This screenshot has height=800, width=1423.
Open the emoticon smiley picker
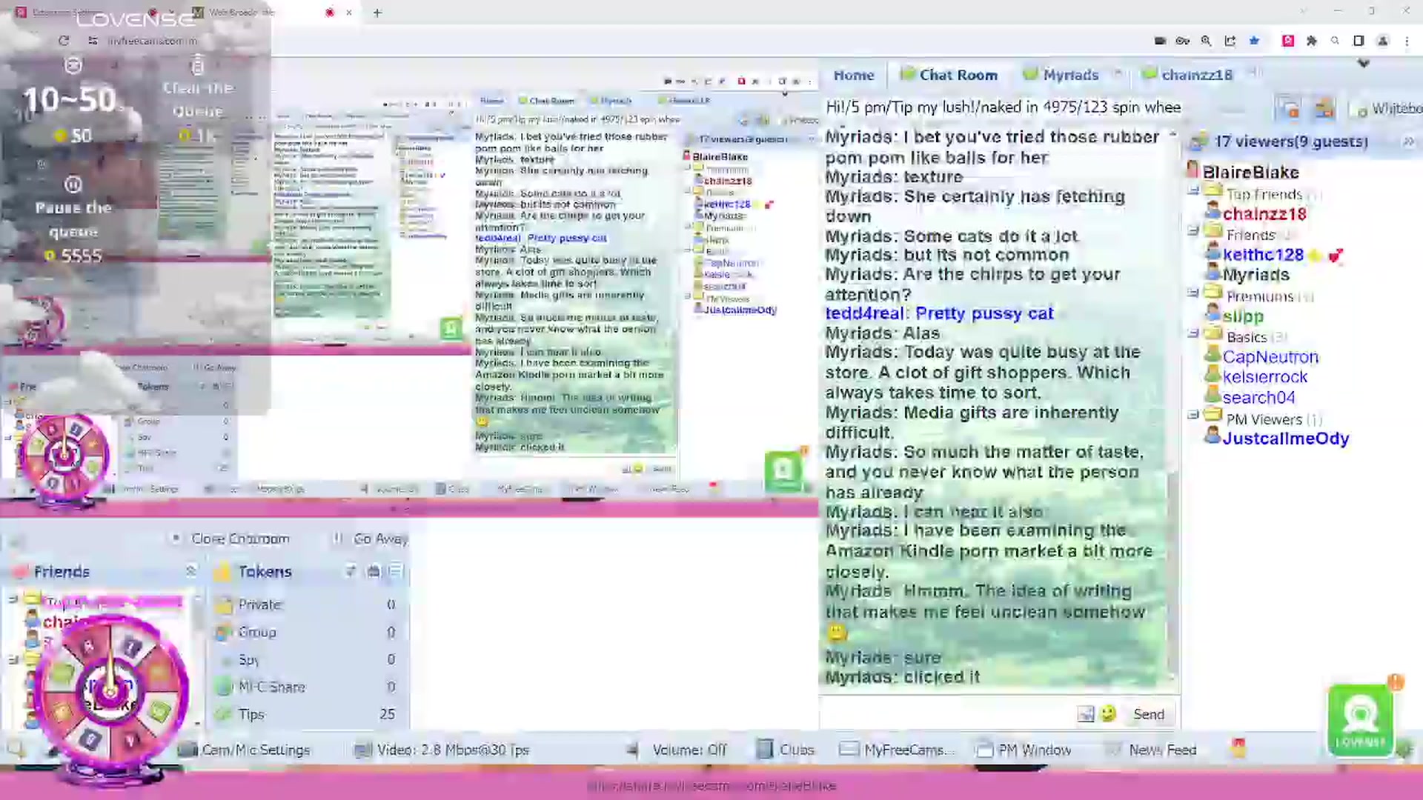[x=1108, y=714]
